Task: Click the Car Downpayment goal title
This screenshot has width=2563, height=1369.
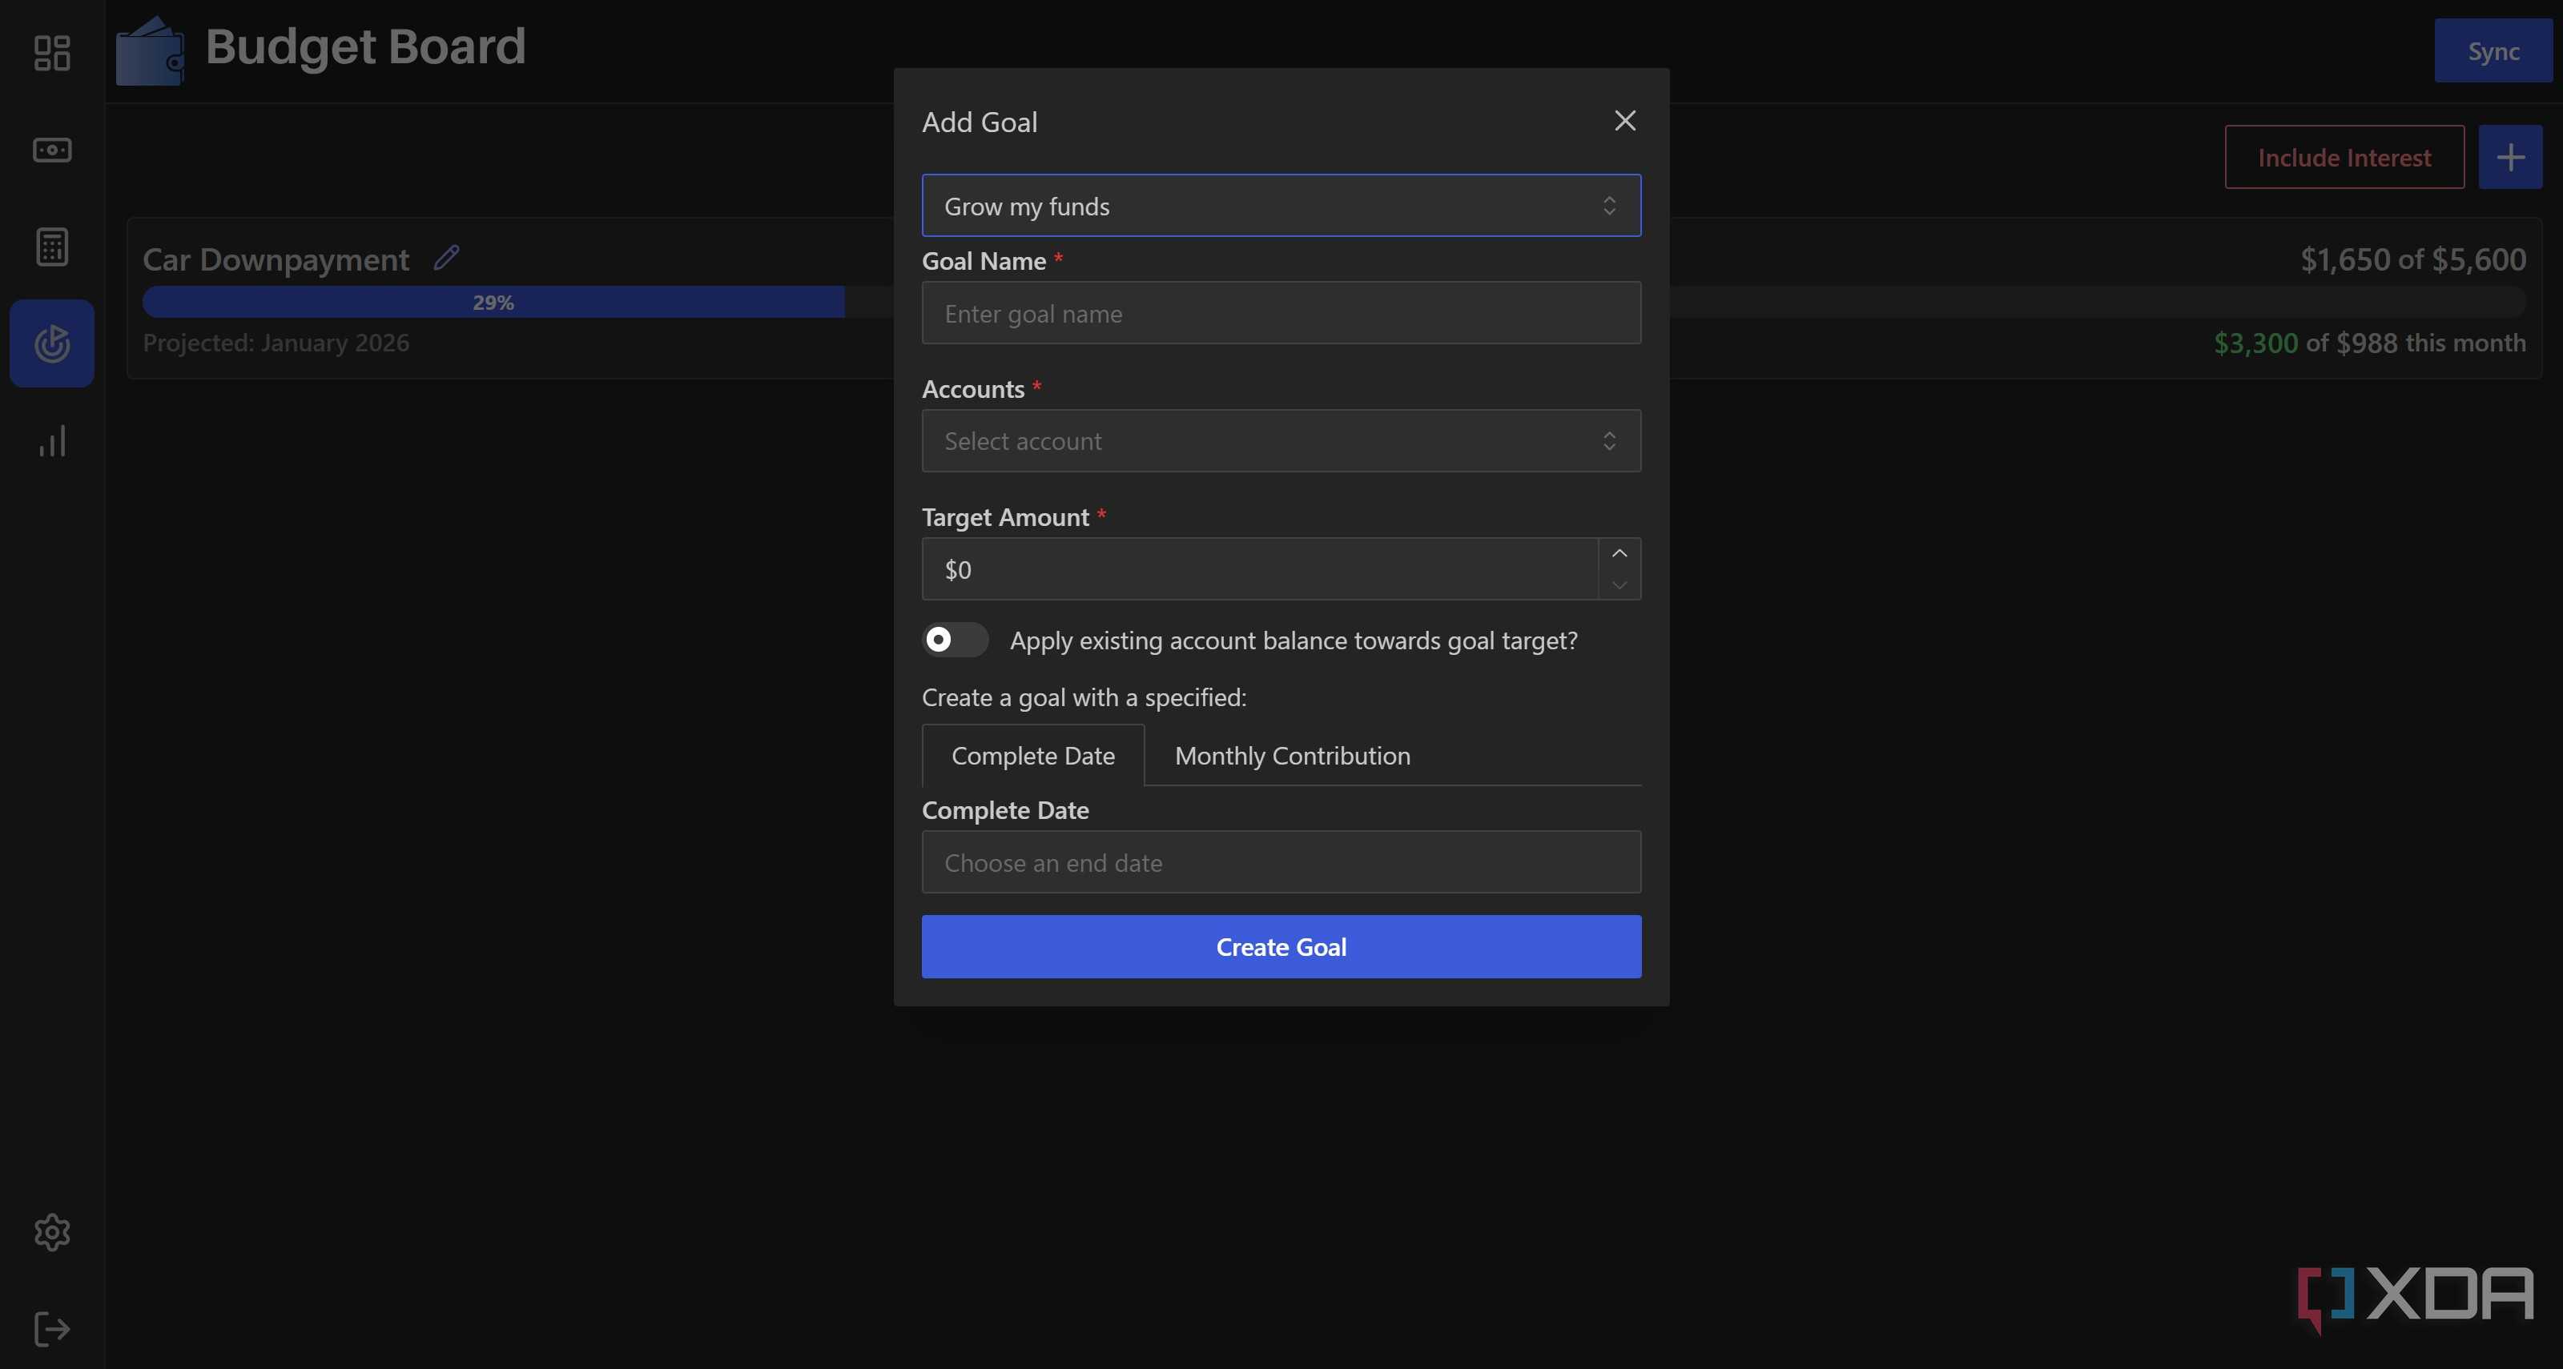Action: click(x=276, y=259)
